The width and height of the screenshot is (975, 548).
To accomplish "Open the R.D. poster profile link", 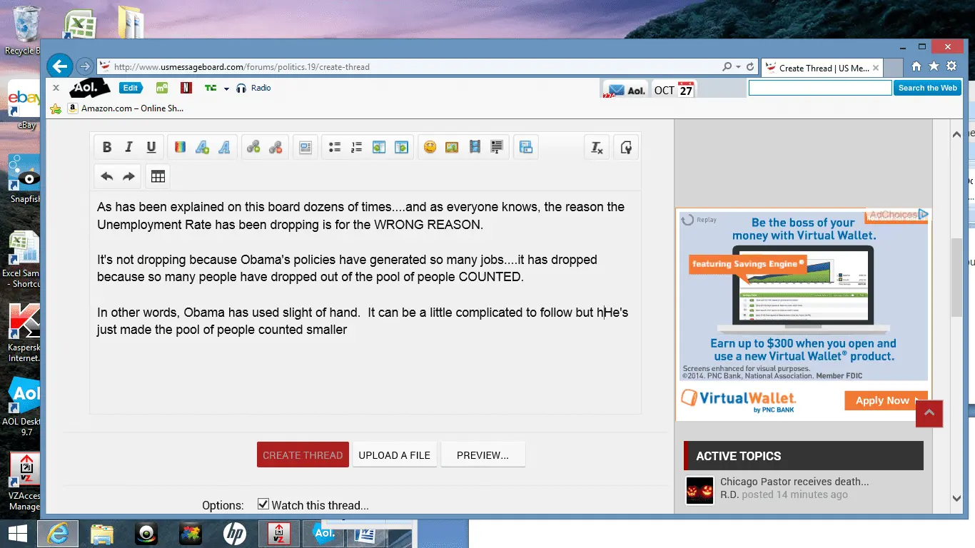I will point(729,494).
